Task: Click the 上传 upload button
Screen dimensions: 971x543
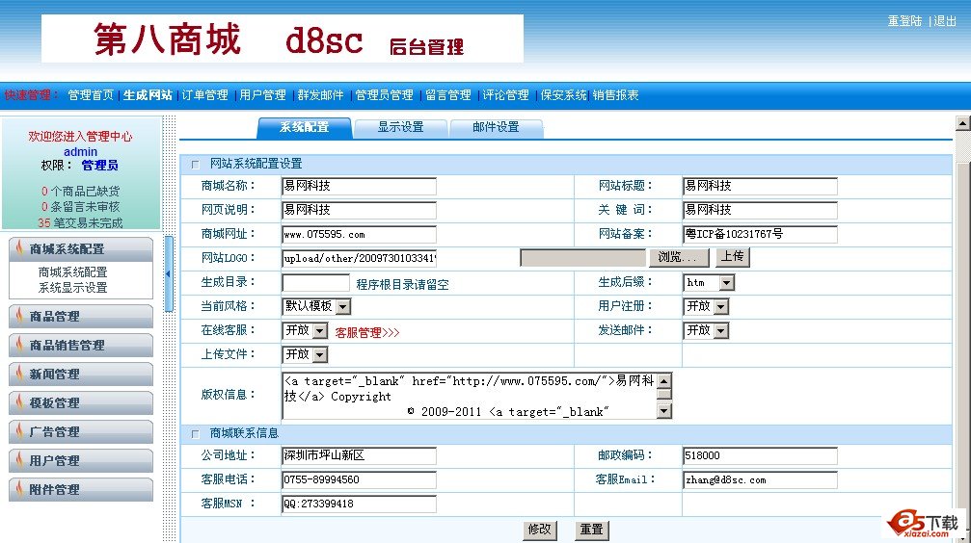Action: click(733, 257)
